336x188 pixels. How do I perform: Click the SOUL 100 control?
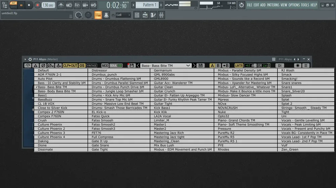coord(116,66)
